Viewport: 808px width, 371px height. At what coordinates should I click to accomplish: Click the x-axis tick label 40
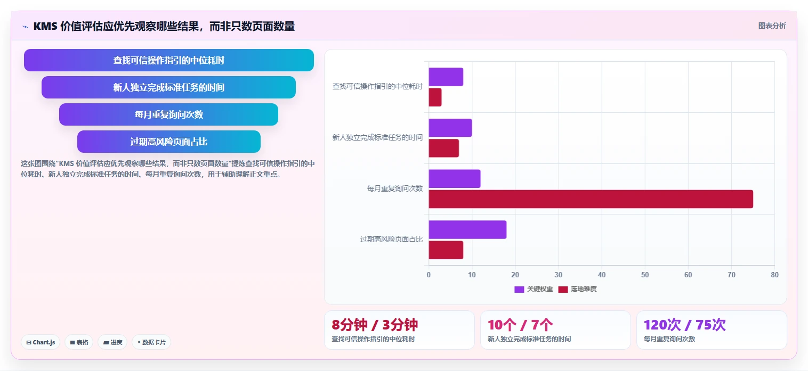[602, 275]
